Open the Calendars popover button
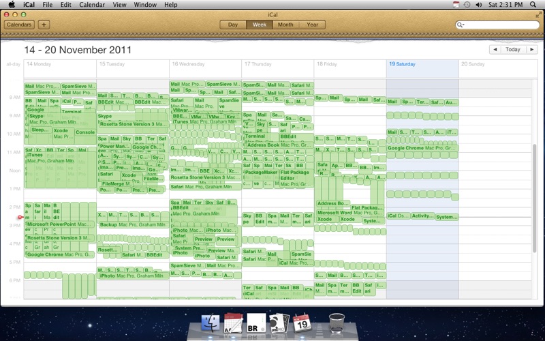 click(19, 25)
